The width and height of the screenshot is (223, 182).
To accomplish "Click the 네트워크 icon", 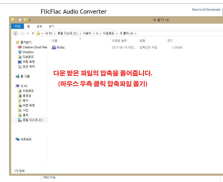I will tap(18, 139).
